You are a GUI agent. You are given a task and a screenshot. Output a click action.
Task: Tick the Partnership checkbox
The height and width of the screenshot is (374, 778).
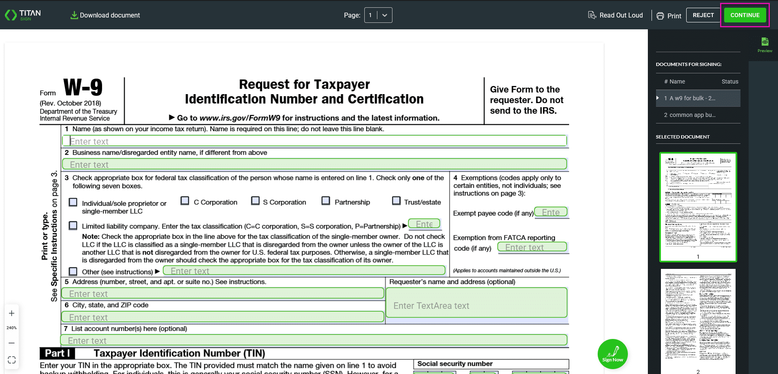point(326,201)
